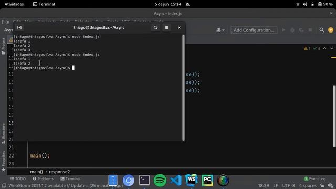Toggle the read-only lock icon in status bar
The height and width of the screenshot is (189, 336).
[322, 185]
